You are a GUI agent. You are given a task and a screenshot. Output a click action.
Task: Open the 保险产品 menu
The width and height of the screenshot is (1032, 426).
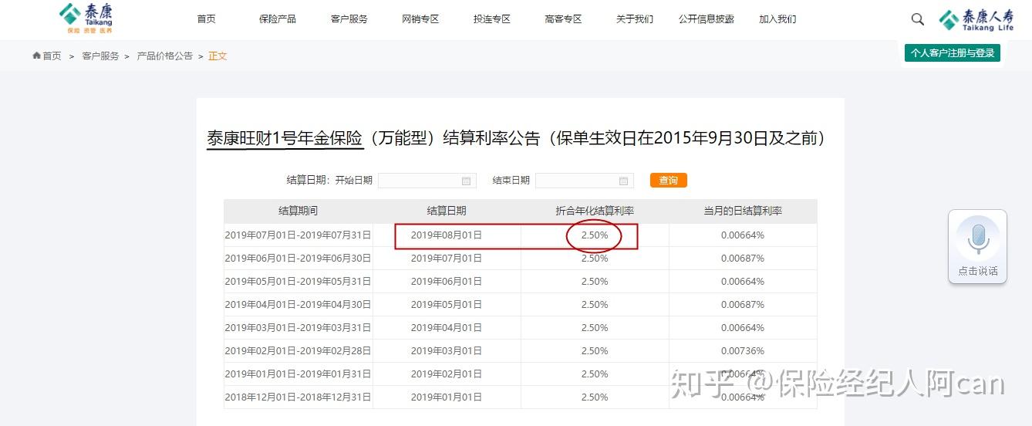point(278,19)
